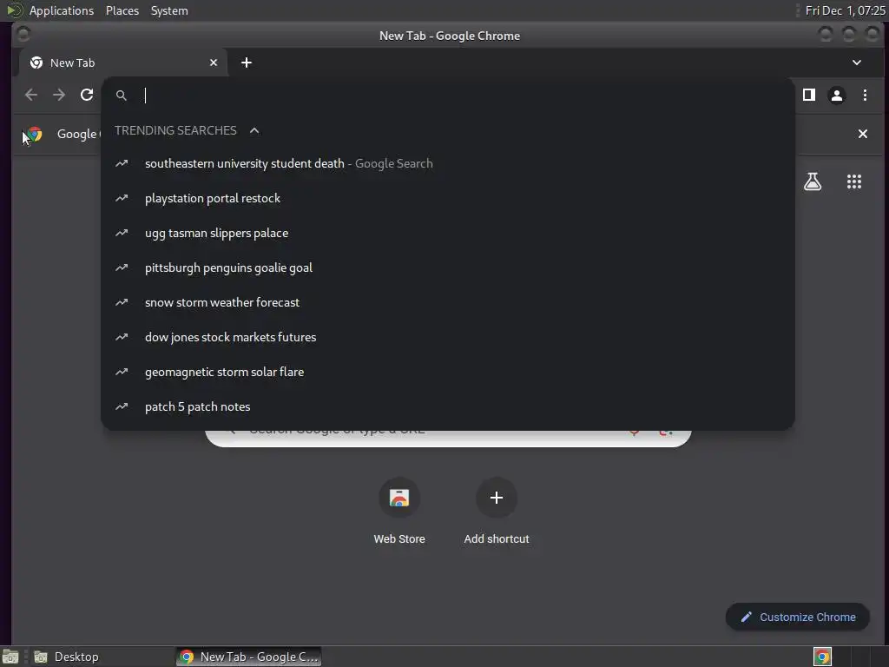Click the Chrome tray icon in bottom panel
889x667 pixels.
tap(822, 657)
